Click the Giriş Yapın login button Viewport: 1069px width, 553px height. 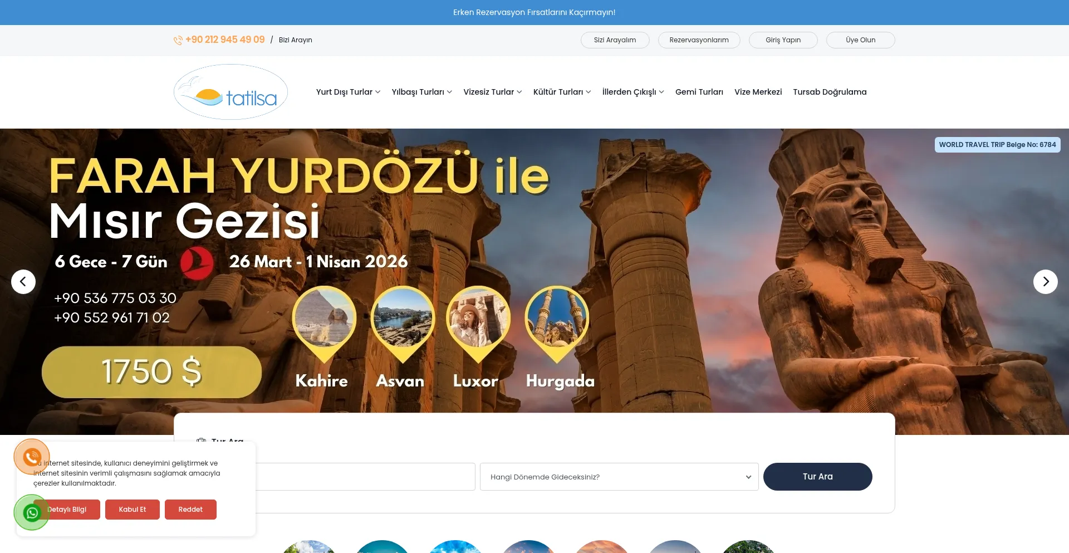pyautogui.click(x=783, y=40)
